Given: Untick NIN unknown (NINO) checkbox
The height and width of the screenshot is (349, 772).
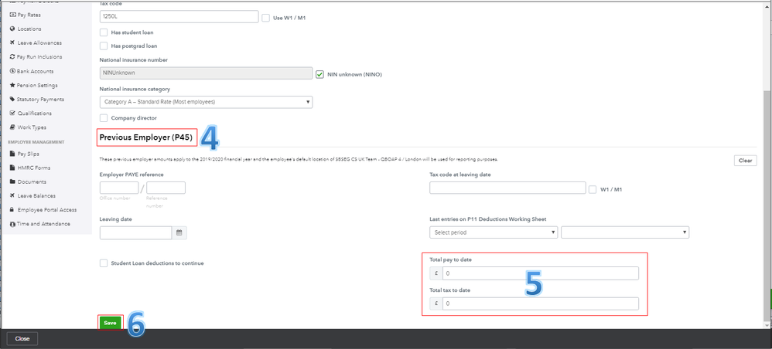Looking at the screenshot, I should point(320,74).
